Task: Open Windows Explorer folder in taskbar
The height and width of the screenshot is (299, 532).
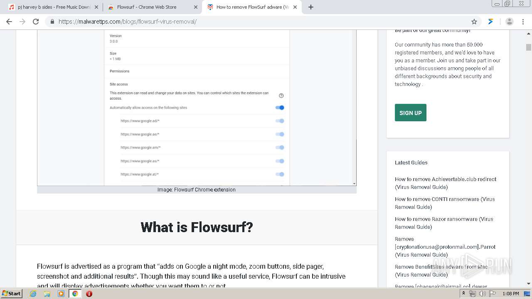Action: click(x=47, y=294)
